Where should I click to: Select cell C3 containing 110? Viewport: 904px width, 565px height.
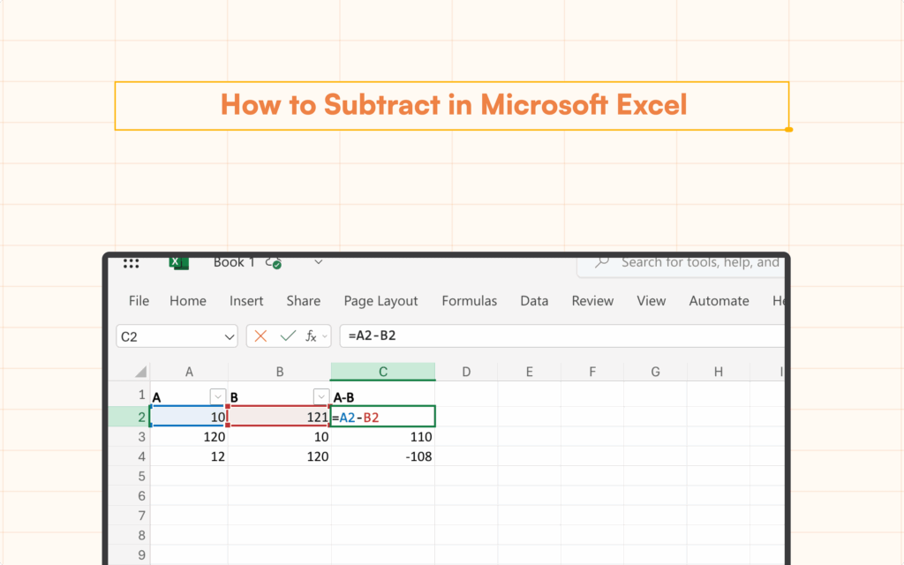[x=383, y=437]
